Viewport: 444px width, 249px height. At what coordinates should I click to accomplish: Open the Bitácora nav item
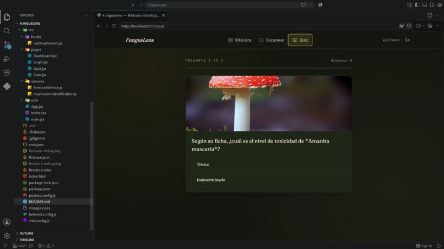pos(240,40)
